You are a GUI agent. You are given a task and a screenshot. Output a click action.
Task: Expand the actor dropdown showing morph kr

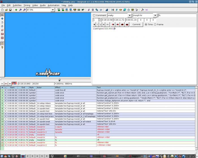click(155, 15)
